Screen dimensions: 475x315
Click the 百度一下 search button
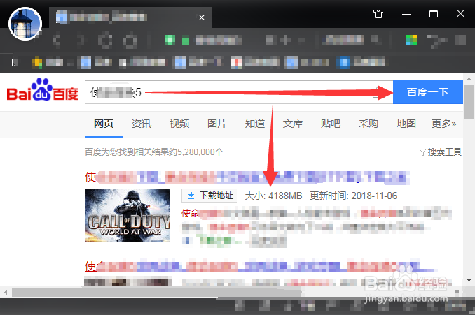pos(428,92)
